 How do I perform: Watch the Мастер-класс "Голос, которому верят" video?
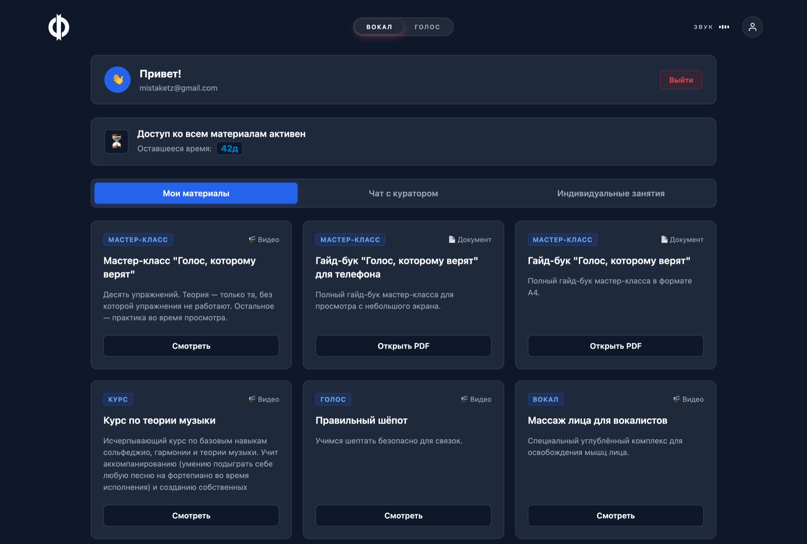tap(191, 346)
